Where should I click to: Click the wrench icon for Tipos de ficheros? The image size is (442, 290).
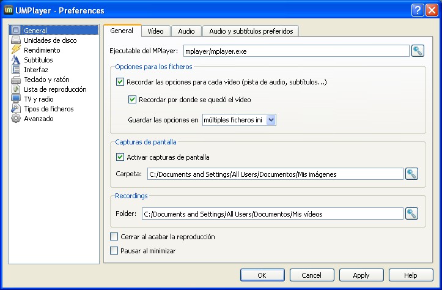click(16, 109)
